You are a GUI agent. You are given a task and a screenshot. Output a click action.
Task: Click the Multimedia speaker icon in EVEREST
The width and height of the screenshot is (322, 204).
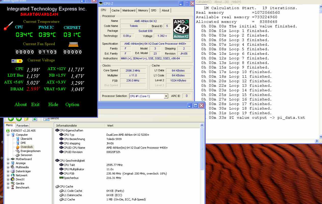[13, 167]
